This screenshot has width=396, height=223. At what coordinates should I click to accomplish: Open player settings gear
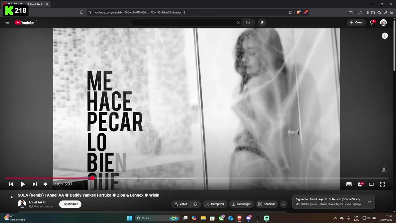(x=360, y=184)
